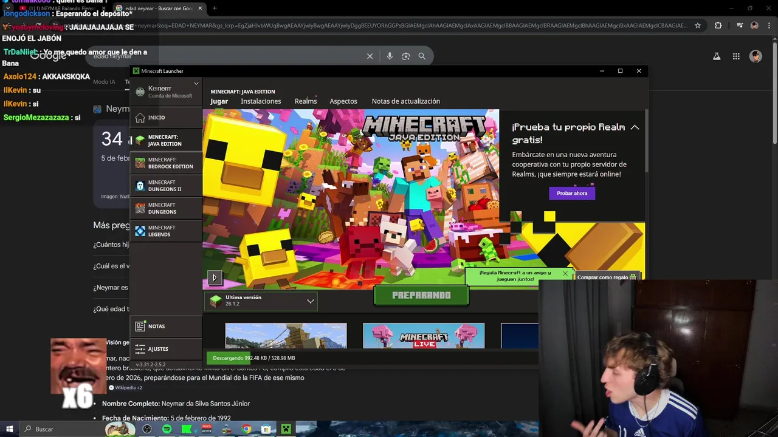778x437 pixels.
Task: Click Probar ahora Realms button
Action: click(572, 193)
